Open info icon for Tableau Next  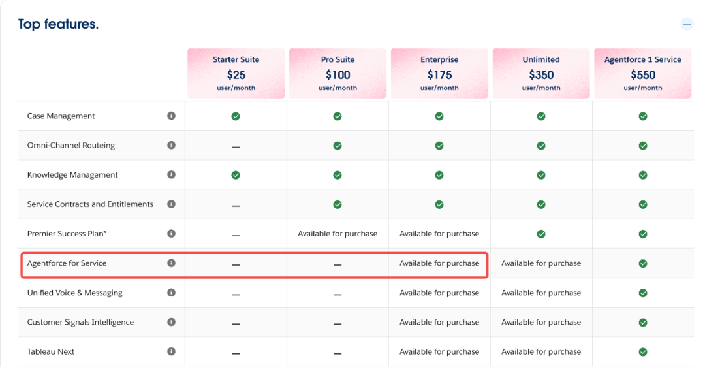[x=171, y=351]
